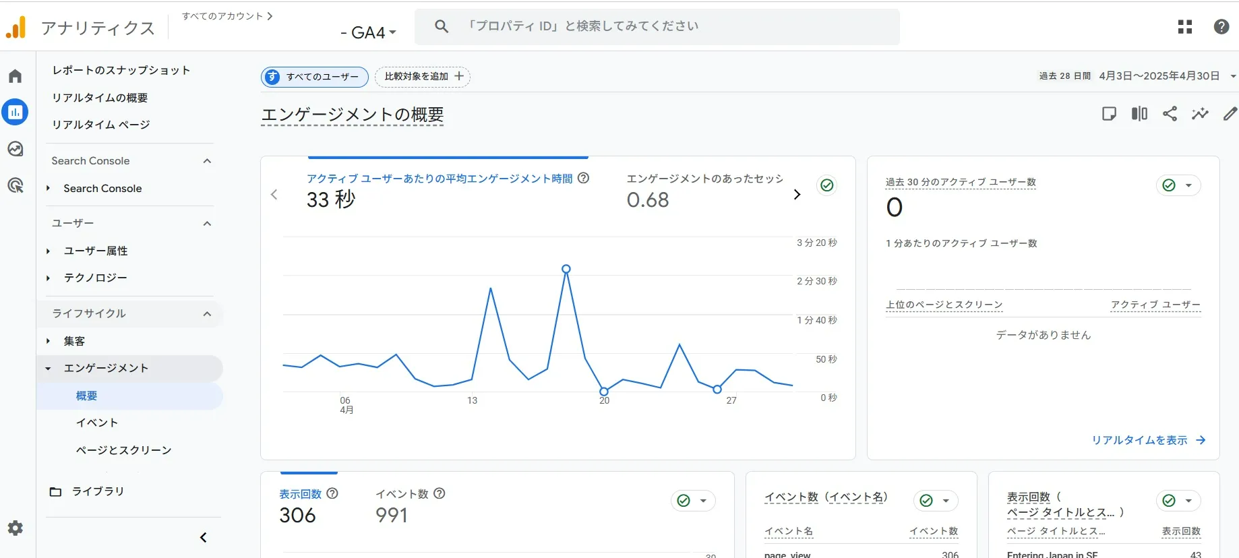Screen dimensions: 1239x558
Task: Click 比較対象を追加 button
Action: pos(423,77)
